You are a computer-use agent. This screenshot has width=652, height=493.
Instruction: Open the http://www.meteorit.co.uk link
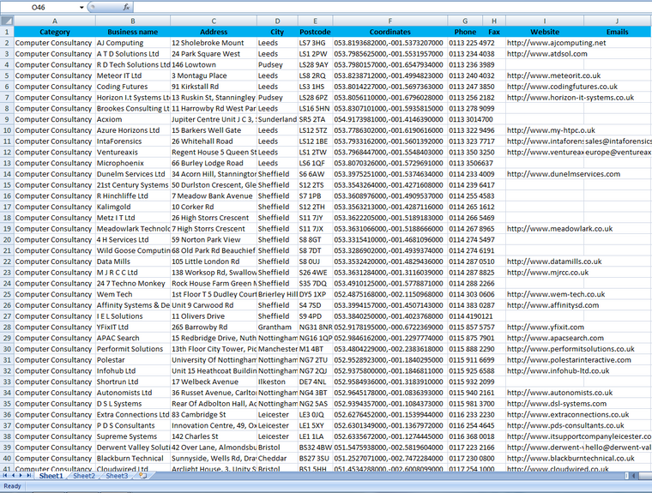coord(554,75)
